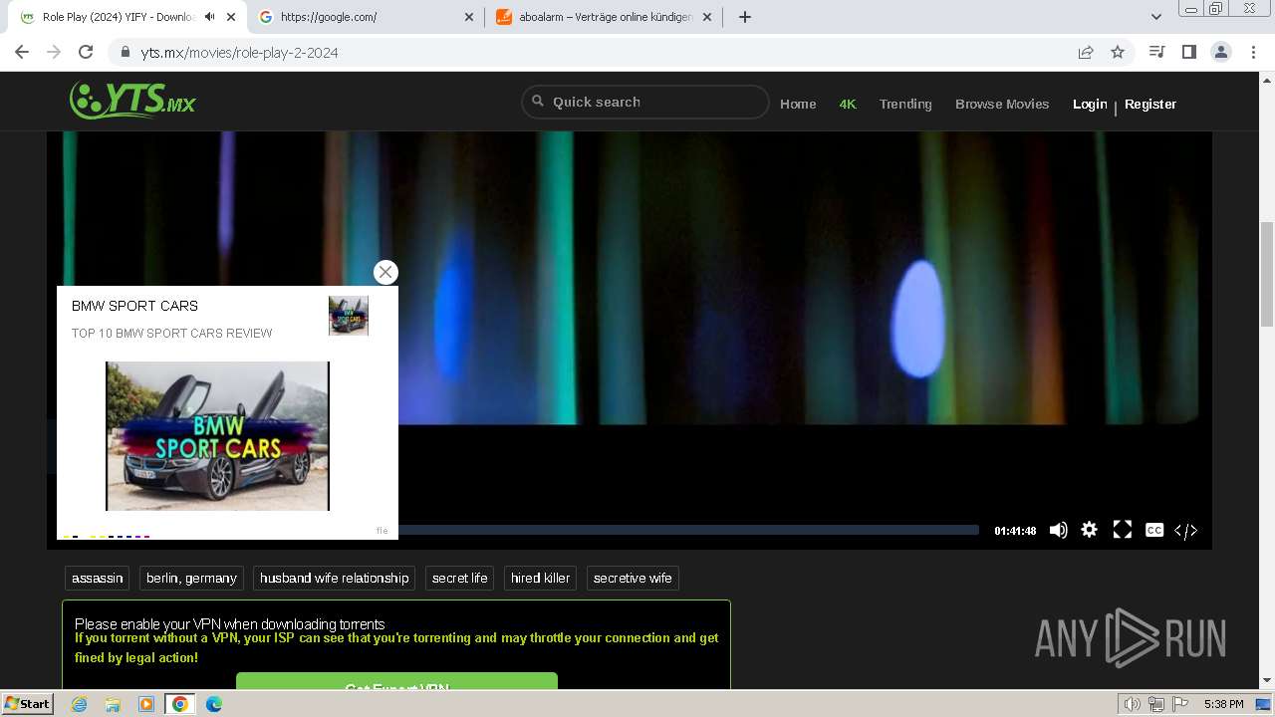Click the green Get Expert VPN button
The width and height of the screenshot is (1275, 717).
pos(396,681)
